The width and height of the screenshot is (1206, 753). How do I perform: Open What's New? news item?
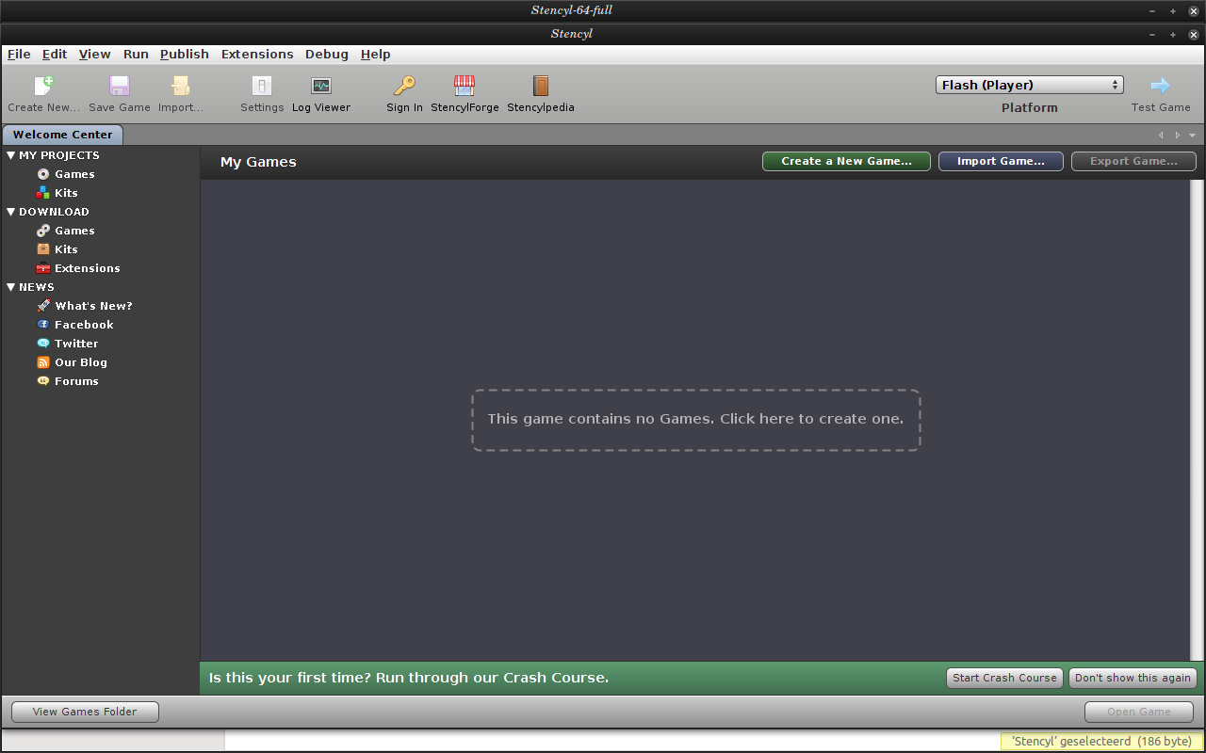click(93, 306)
